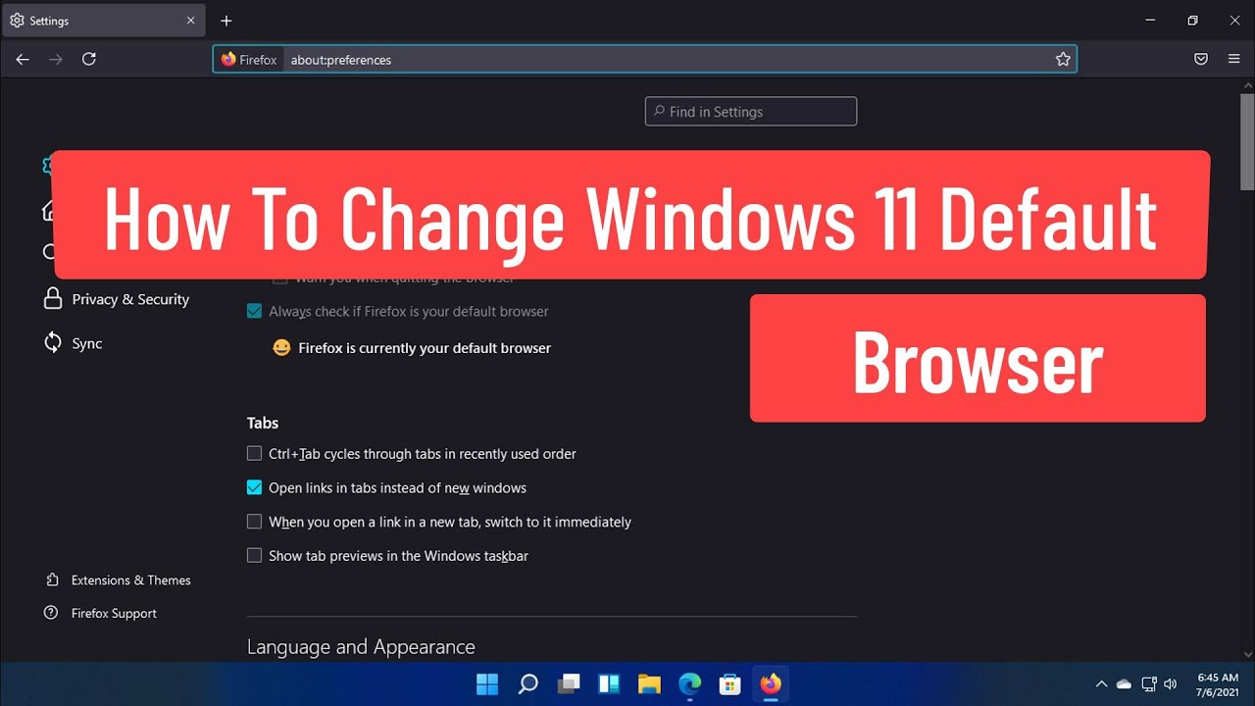Click 'Firefox is currently your default browser' text
The height and width of the screenshot is (706, 1255).
425,348
